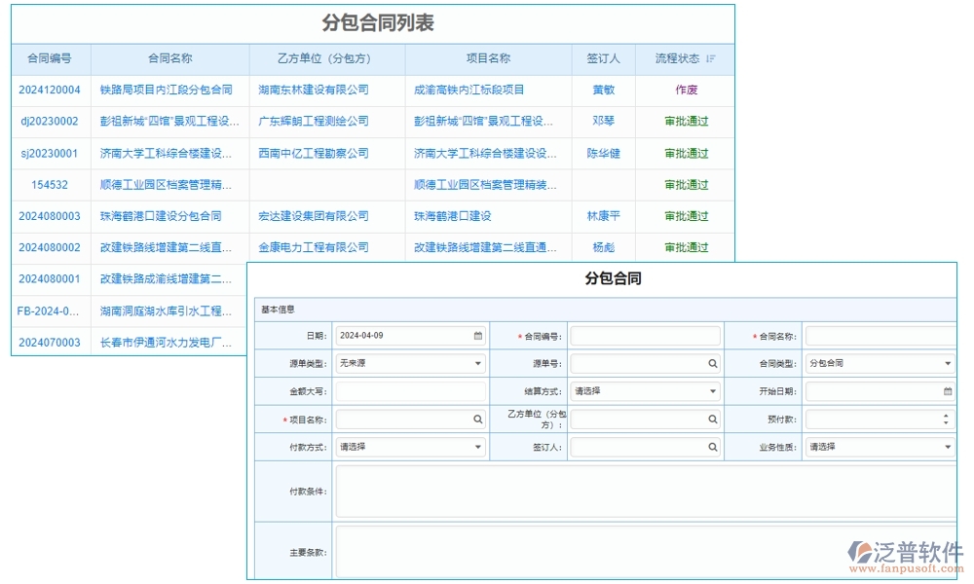Image resolution: width=974 pixels, height=584 pixels.
Task: Expand the 合同类型 dropdown
Action: click(946, 363)
